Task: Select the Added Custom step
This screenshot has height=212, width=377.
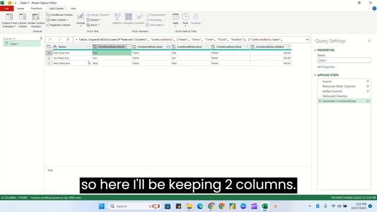Action: 332,91
